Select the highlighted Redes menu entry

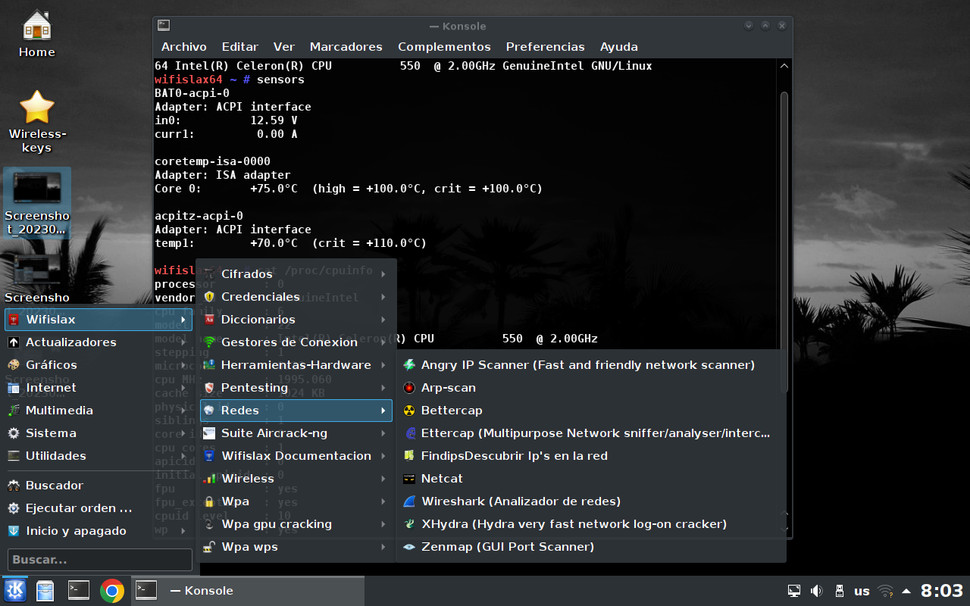[296, 411]
